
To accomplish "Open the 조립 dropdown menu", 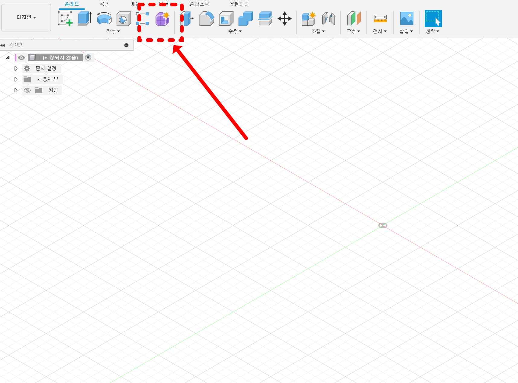I will [318, 31].
